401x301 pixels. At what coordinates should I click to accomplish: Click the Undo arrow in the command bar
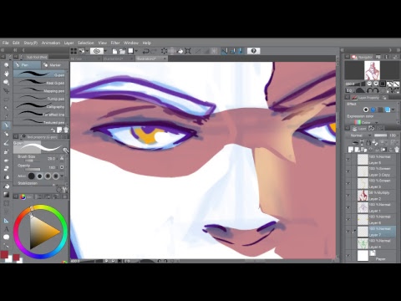[145, 51]
